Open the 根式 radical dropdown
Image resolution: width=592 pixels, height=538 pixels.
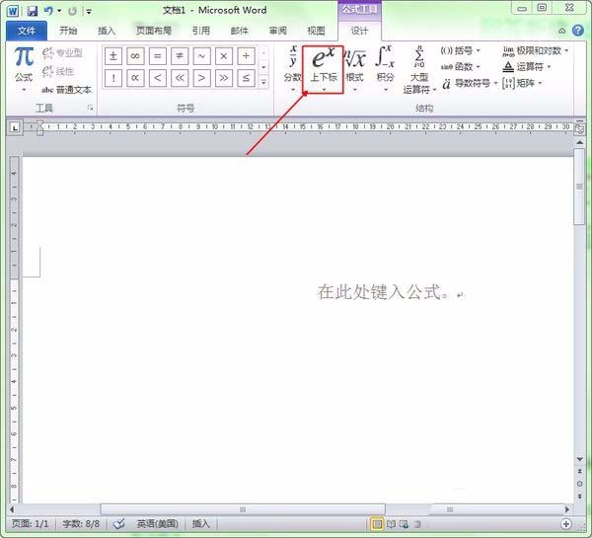click(354, 69)
